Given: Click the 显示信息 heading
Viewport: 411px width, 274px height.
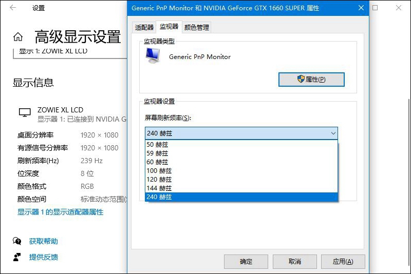Looking at the screenshot, I should (x=33, y=83).
